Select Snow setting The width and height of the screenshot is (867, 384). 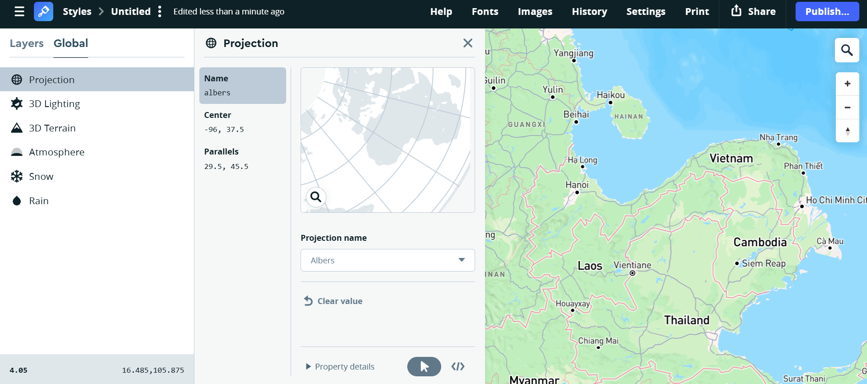coord(97,176)
